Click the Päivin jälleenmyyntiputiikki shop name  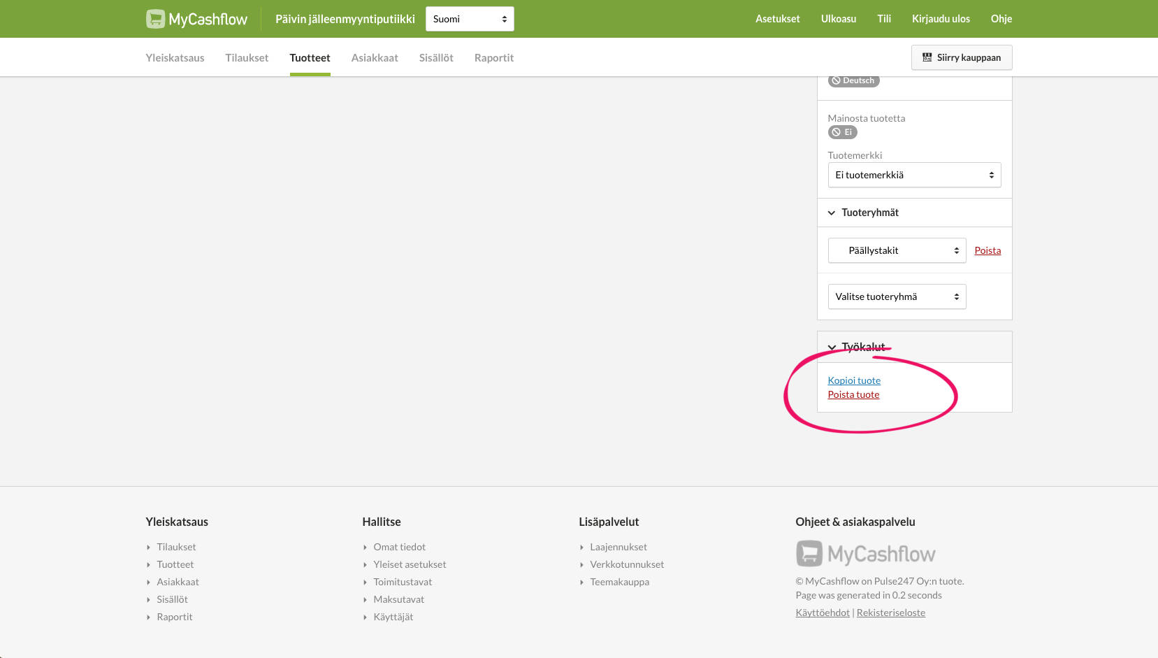point(345,19)
